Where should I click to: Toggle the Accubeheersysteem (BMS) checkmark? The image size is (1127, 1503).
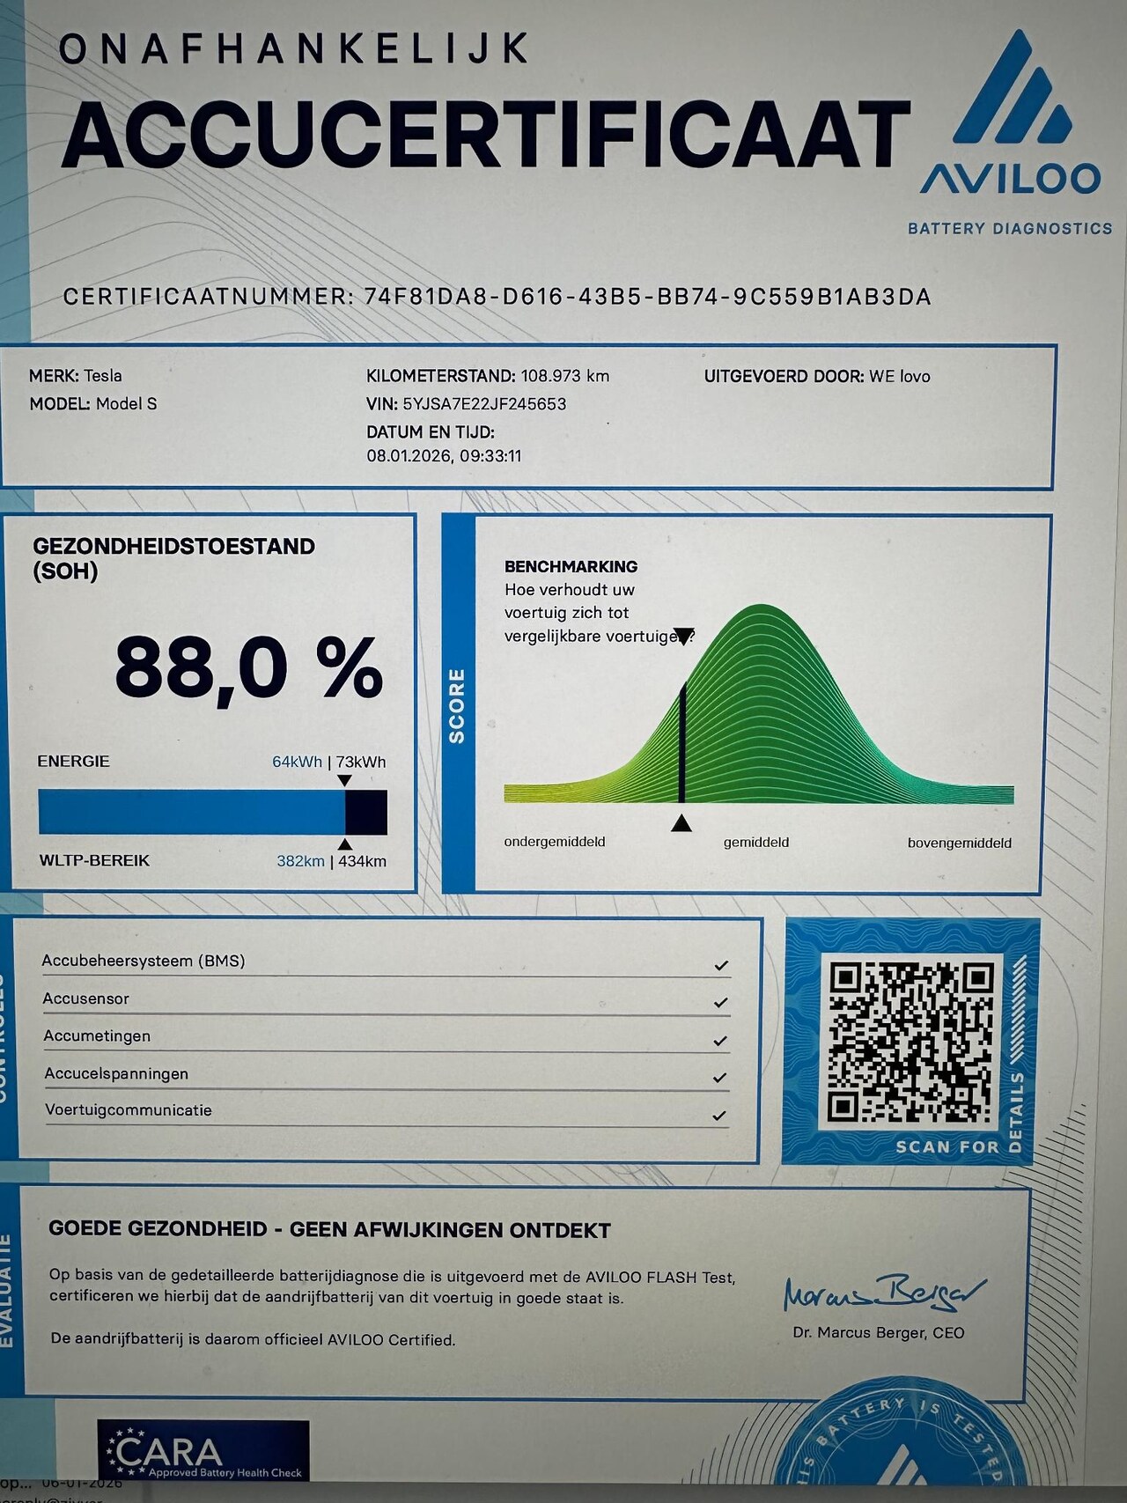[x=721, y=966]
